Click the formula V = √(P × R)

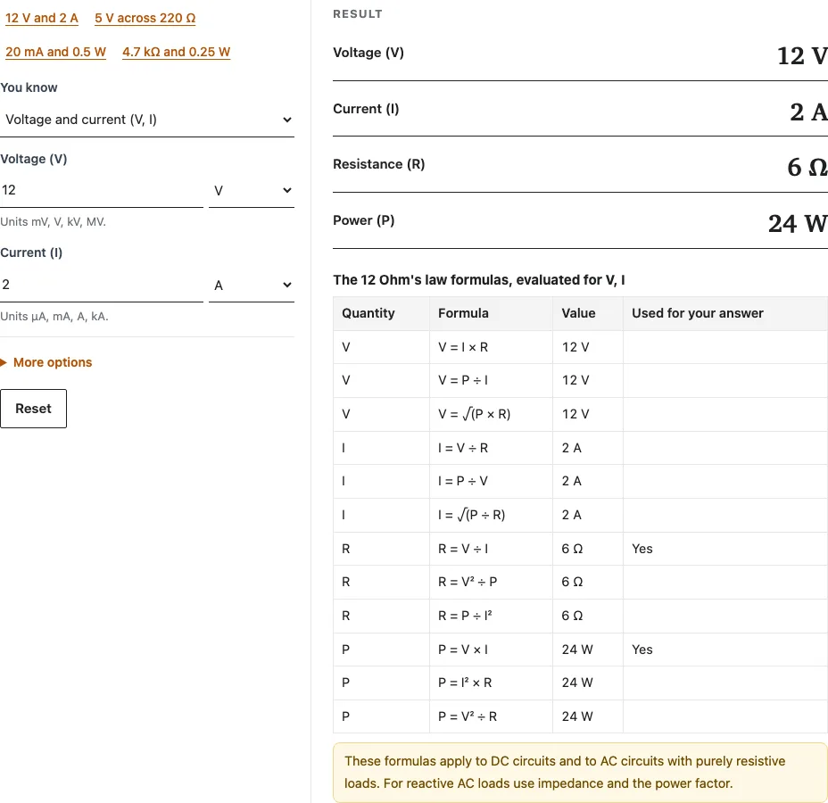474,414
